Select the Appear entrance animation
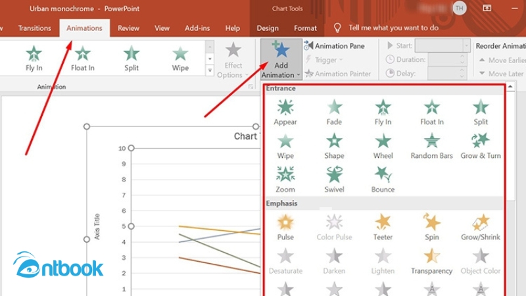 (x=285, y=112)
